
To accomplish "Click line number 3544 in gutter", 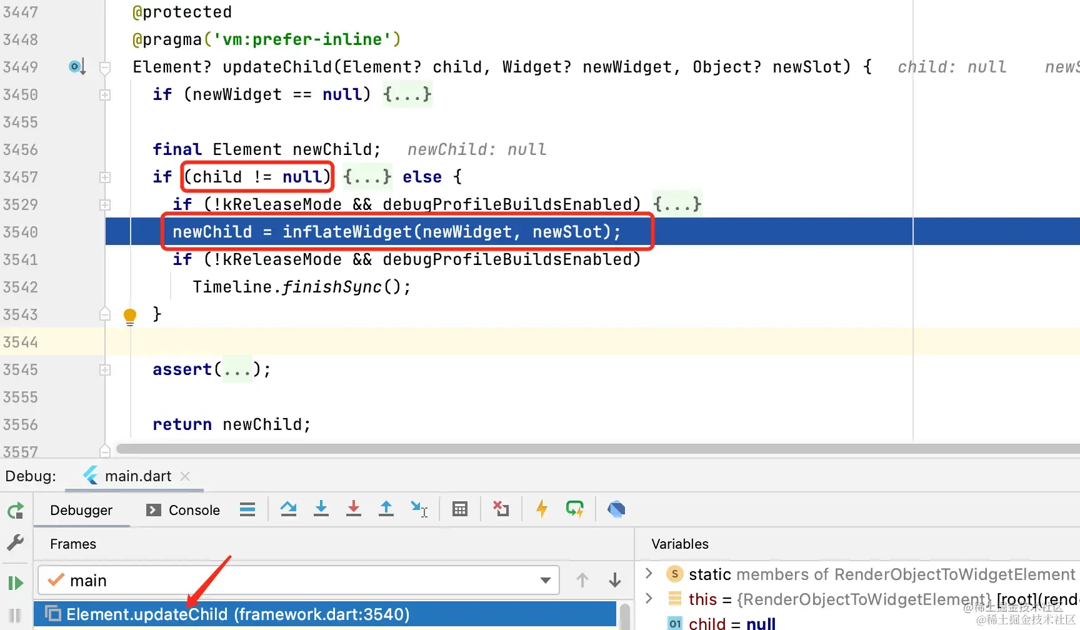I will [21, 342].
